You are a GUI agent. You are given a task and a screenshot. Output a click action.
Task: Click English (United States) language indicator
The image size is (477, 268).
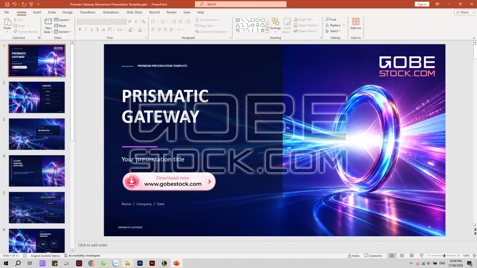coord(46,256)
